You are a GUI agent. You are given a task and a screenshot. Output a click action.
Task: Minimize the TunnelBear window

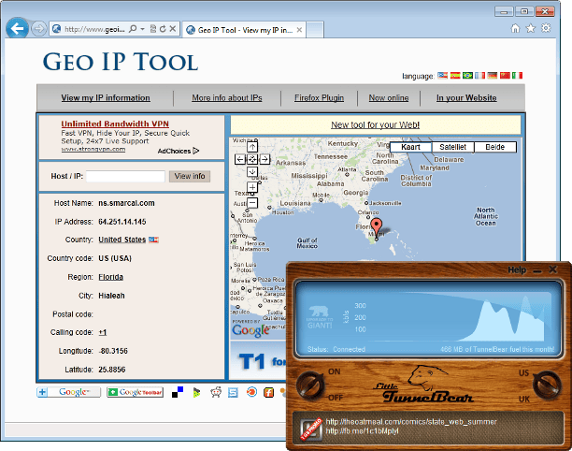click(537, 271)
